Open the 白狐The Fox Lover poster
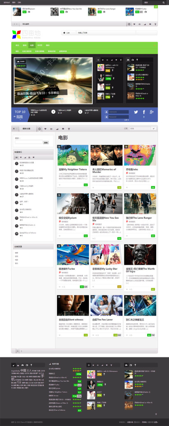Screen dimensions: 169x426 tap(106, 305)
